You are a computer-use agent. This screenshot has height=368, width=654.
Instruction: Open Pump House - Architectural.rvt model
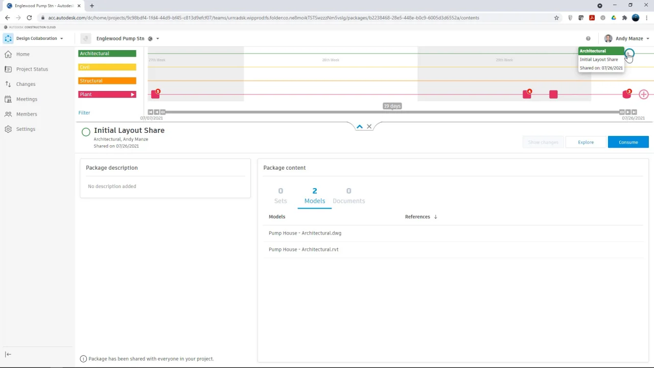[303, 249]
